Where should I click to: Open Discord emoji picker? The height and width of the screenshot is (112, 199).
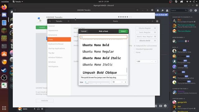point(165,106)
